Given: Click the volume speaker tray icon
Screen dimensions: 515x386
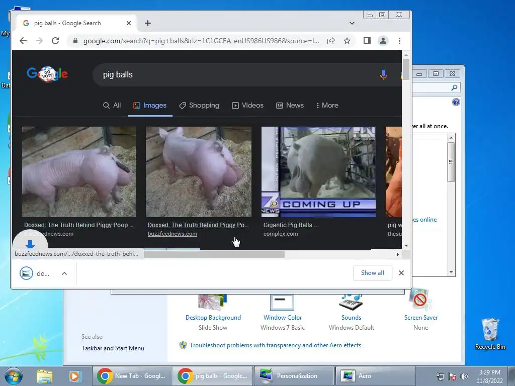Looking at the screenshot, I should point(464,376).
